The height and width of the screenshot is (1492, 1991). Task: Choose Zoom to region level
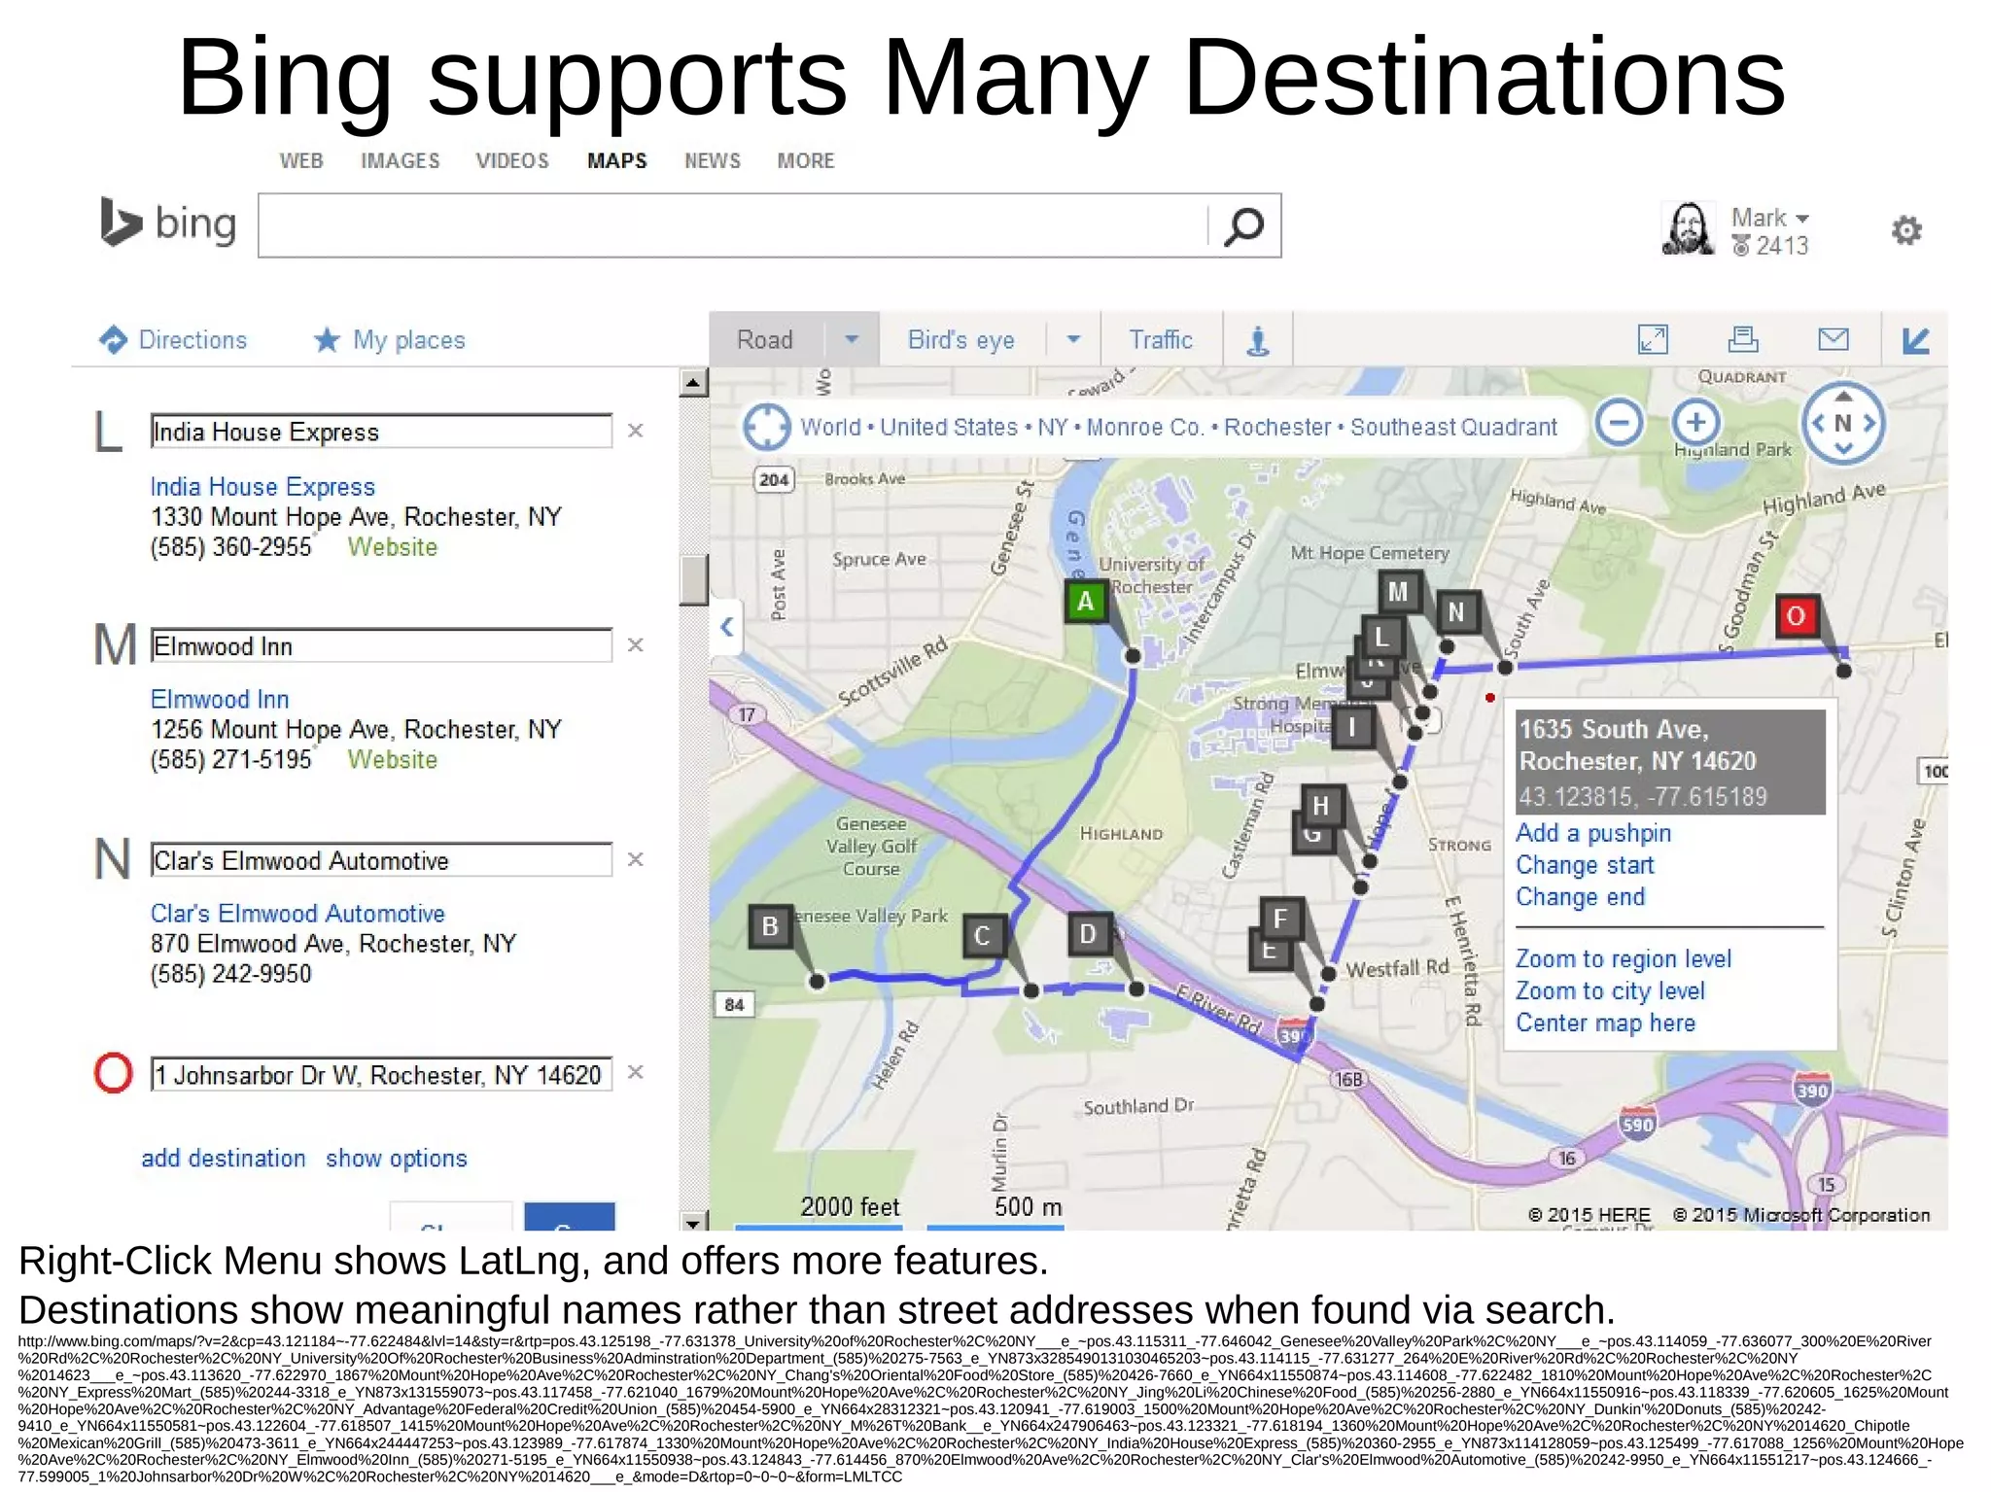[x=1624, y=959]
